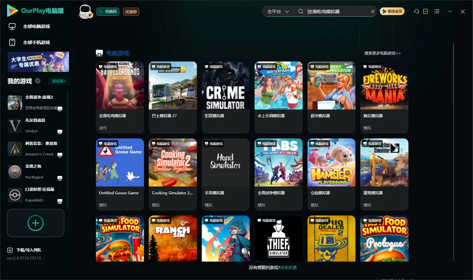
Task: Click the 兑换码 redeem code button
Action: 108,12
